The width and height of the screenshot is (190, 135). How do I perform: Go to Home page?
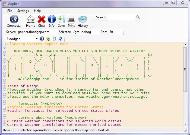[x=30, y=19]
